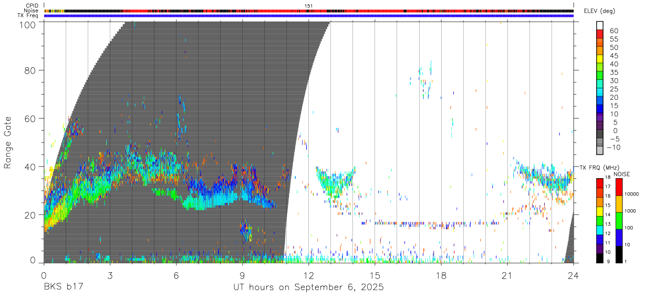Click the '100' label on the NOISE legend
Screen dimensions: 645x298
tap(629, 228)
